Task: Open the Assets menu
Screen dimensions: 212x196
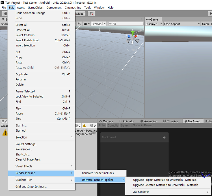Action: (21, 8)
